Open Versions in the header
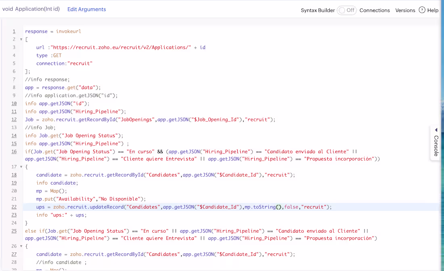Image resolution: width=444 pixels, height=271 pixels. [405, 10]
